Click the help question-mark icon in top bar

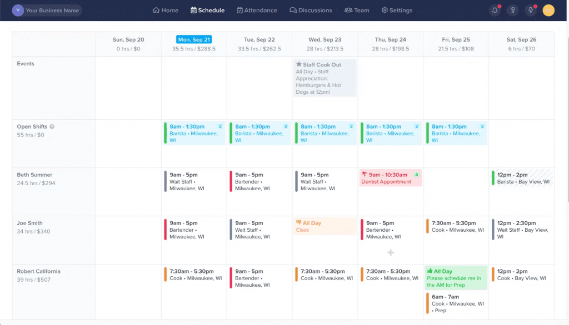point(512,9)
